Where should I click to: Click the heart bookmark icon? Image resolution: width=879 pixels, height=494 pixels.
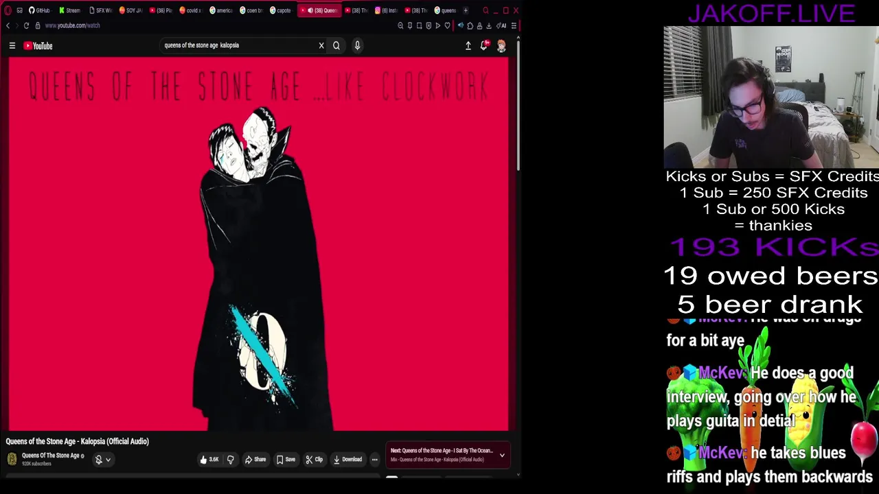tap(447, 25)
